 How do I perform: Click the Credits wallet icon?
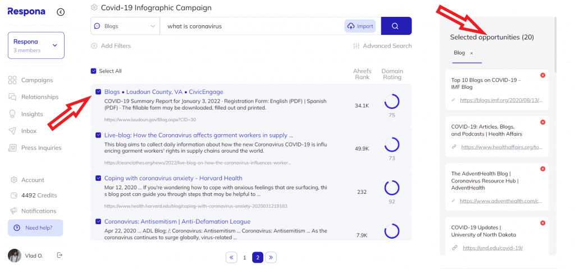pos(14,195)
